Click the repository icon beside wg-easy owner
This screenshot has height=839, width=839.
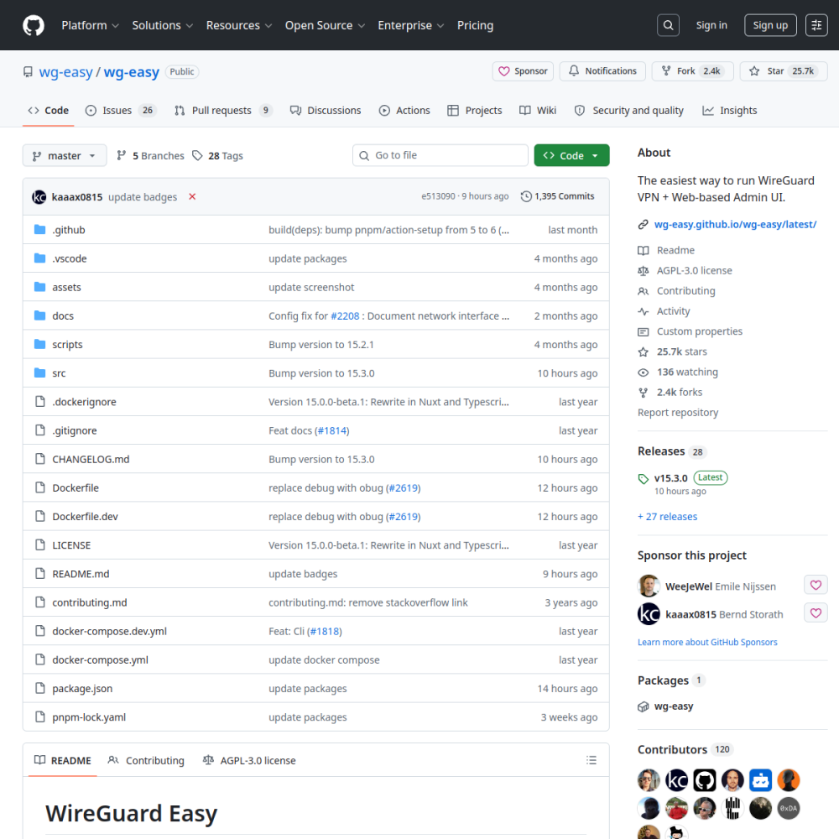coord(28,71)
